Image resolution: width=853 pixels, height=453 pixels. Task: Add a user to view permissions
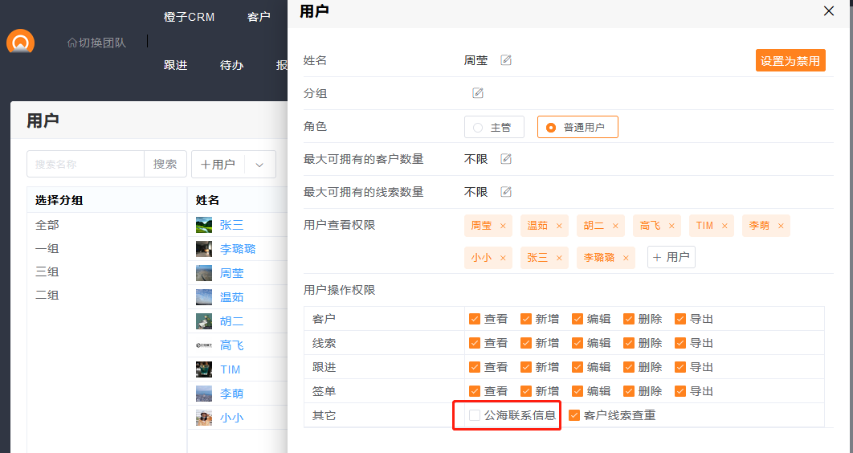point(671,257)
